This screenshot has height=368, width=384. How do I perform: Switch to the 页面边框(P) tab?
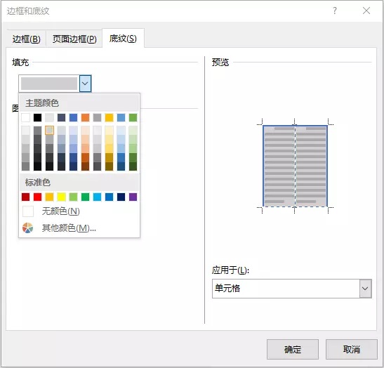pyautogui.click(x=74, y=39)
